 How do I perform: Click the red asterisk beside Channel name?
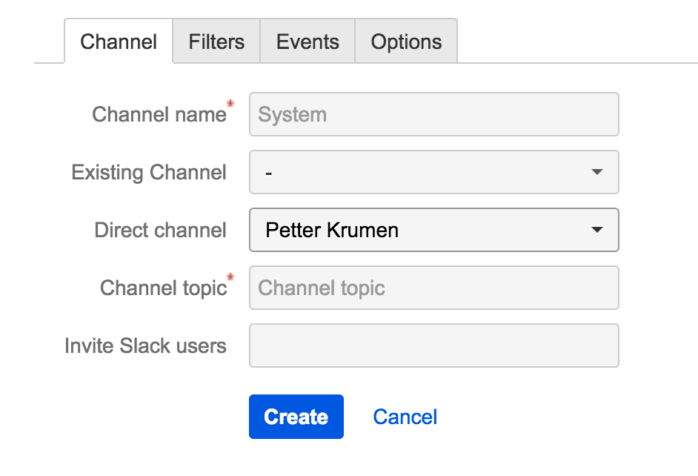pyautogui.click(x=230, y=105)
